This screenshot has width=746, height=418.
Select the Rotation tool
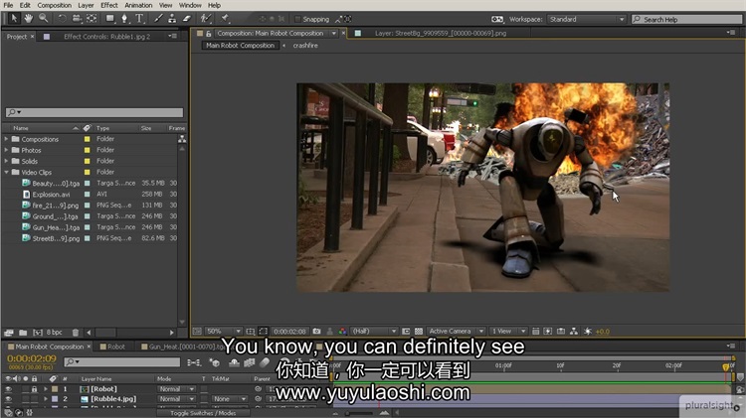(62, 19)
